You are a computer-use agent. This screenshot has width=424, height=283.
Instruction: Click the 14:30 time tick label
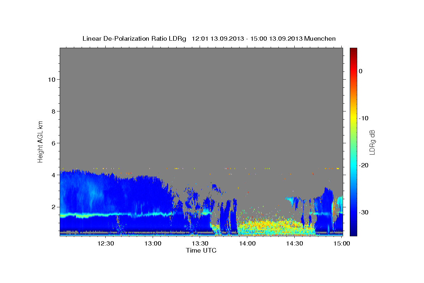294,243
